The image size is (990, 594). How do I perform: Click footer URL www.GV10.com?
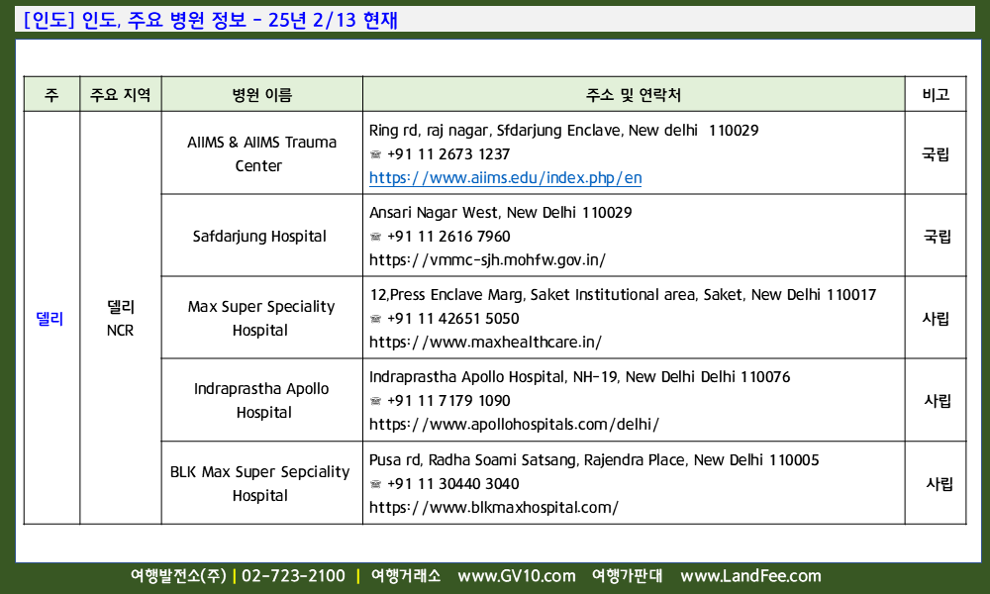tap(517, 576)
